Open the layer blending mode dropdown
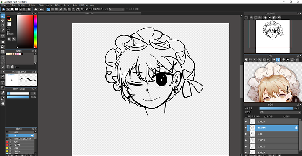The image size is (302, 156). pos(280,112)
